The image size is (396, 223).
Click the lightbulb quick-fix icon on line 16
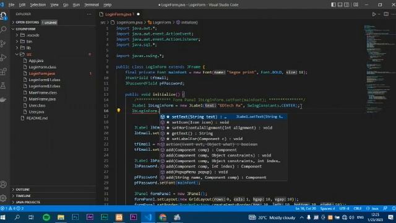coord(118,110)
